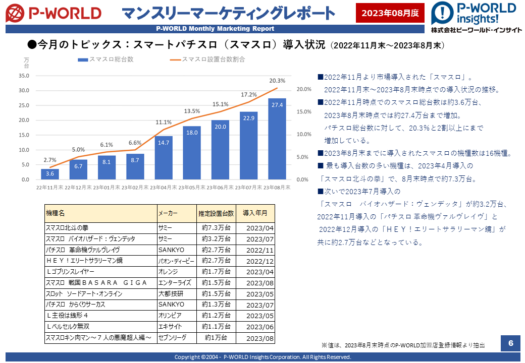The width and height of the screenshot is (525, 363).
Task: Click the P-WORLD insights! exclamation logo
Action: tap(442, 14)
